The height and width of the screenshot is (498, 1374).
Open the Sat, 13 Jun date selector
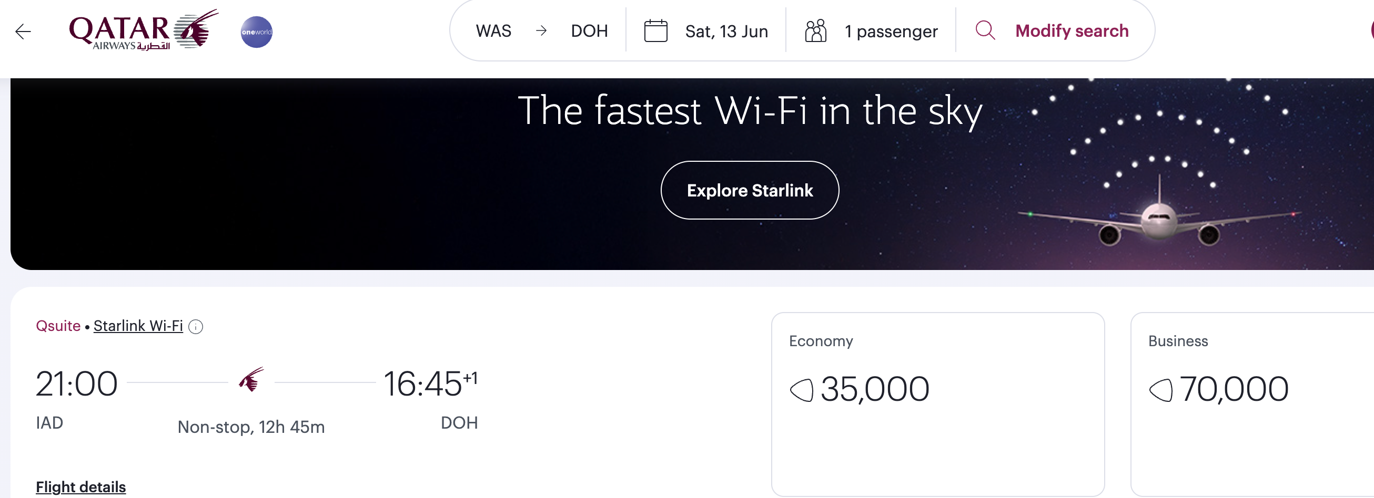[705, 31]
